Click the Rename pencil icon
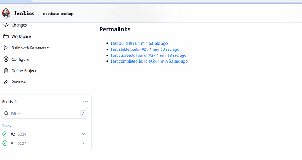The width and height of the screenshot is (302, 160). pyautogui.click(x=6, y=82)
